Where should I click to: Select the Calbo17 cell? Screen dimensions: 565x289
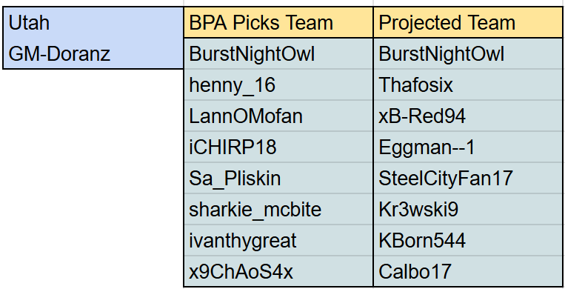point(468,271)
